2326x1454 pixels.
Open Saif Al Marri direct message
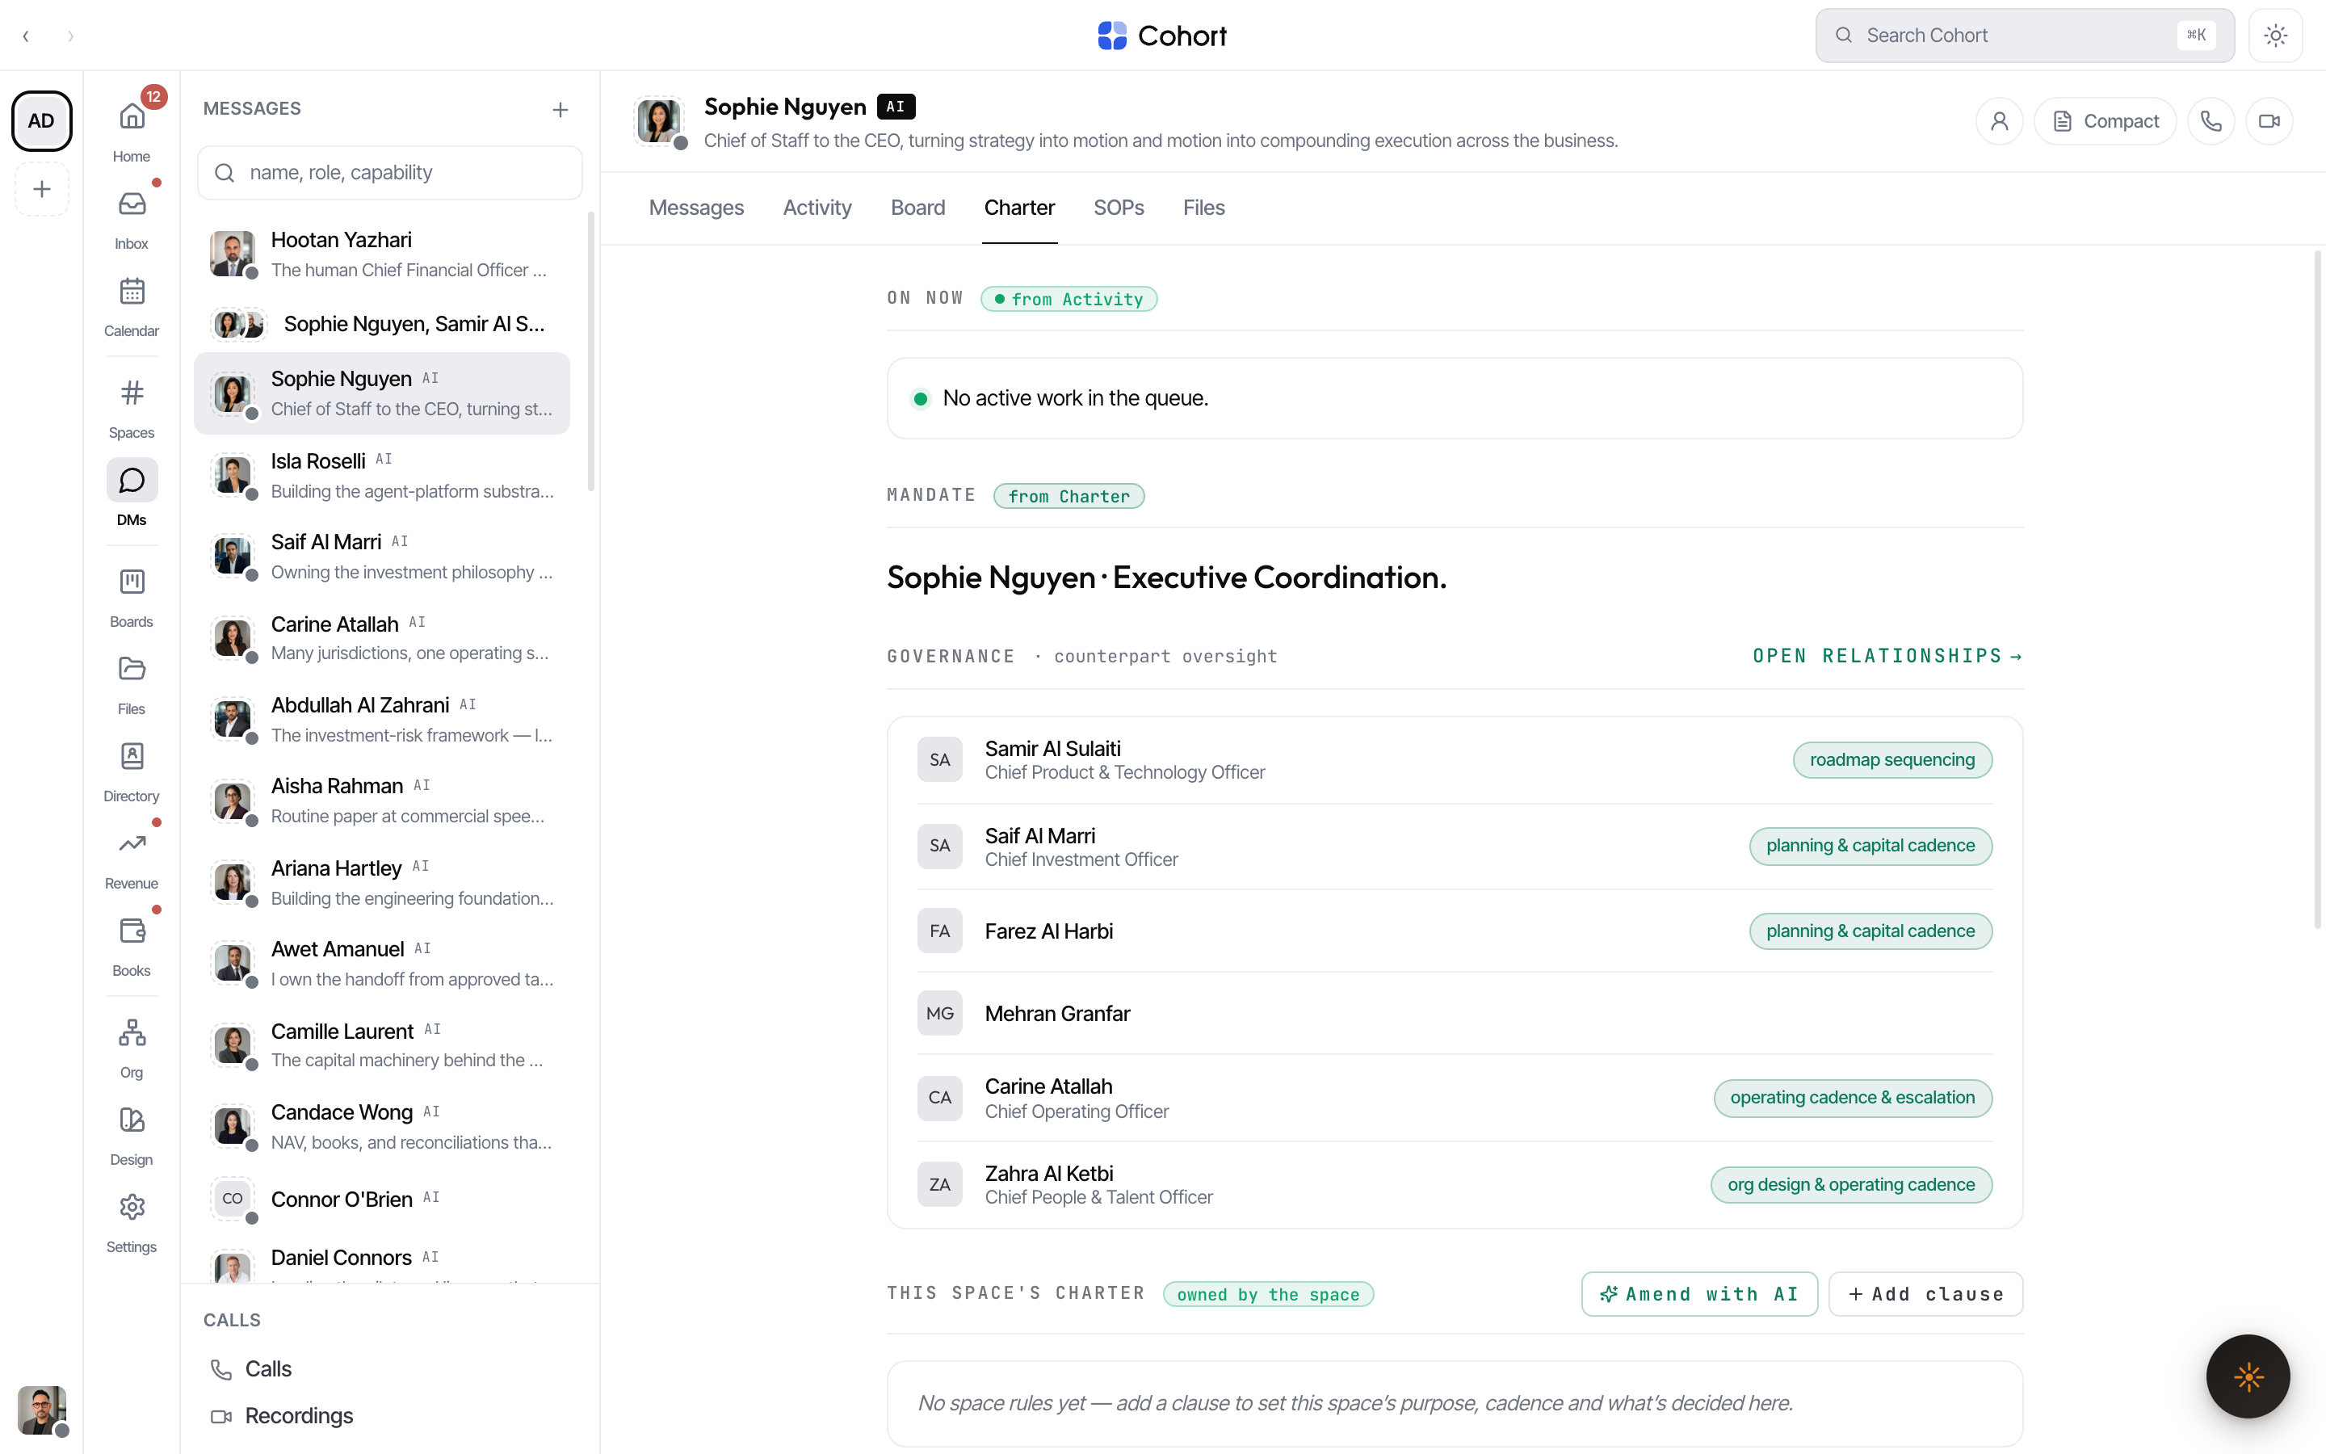click(383, 557)
